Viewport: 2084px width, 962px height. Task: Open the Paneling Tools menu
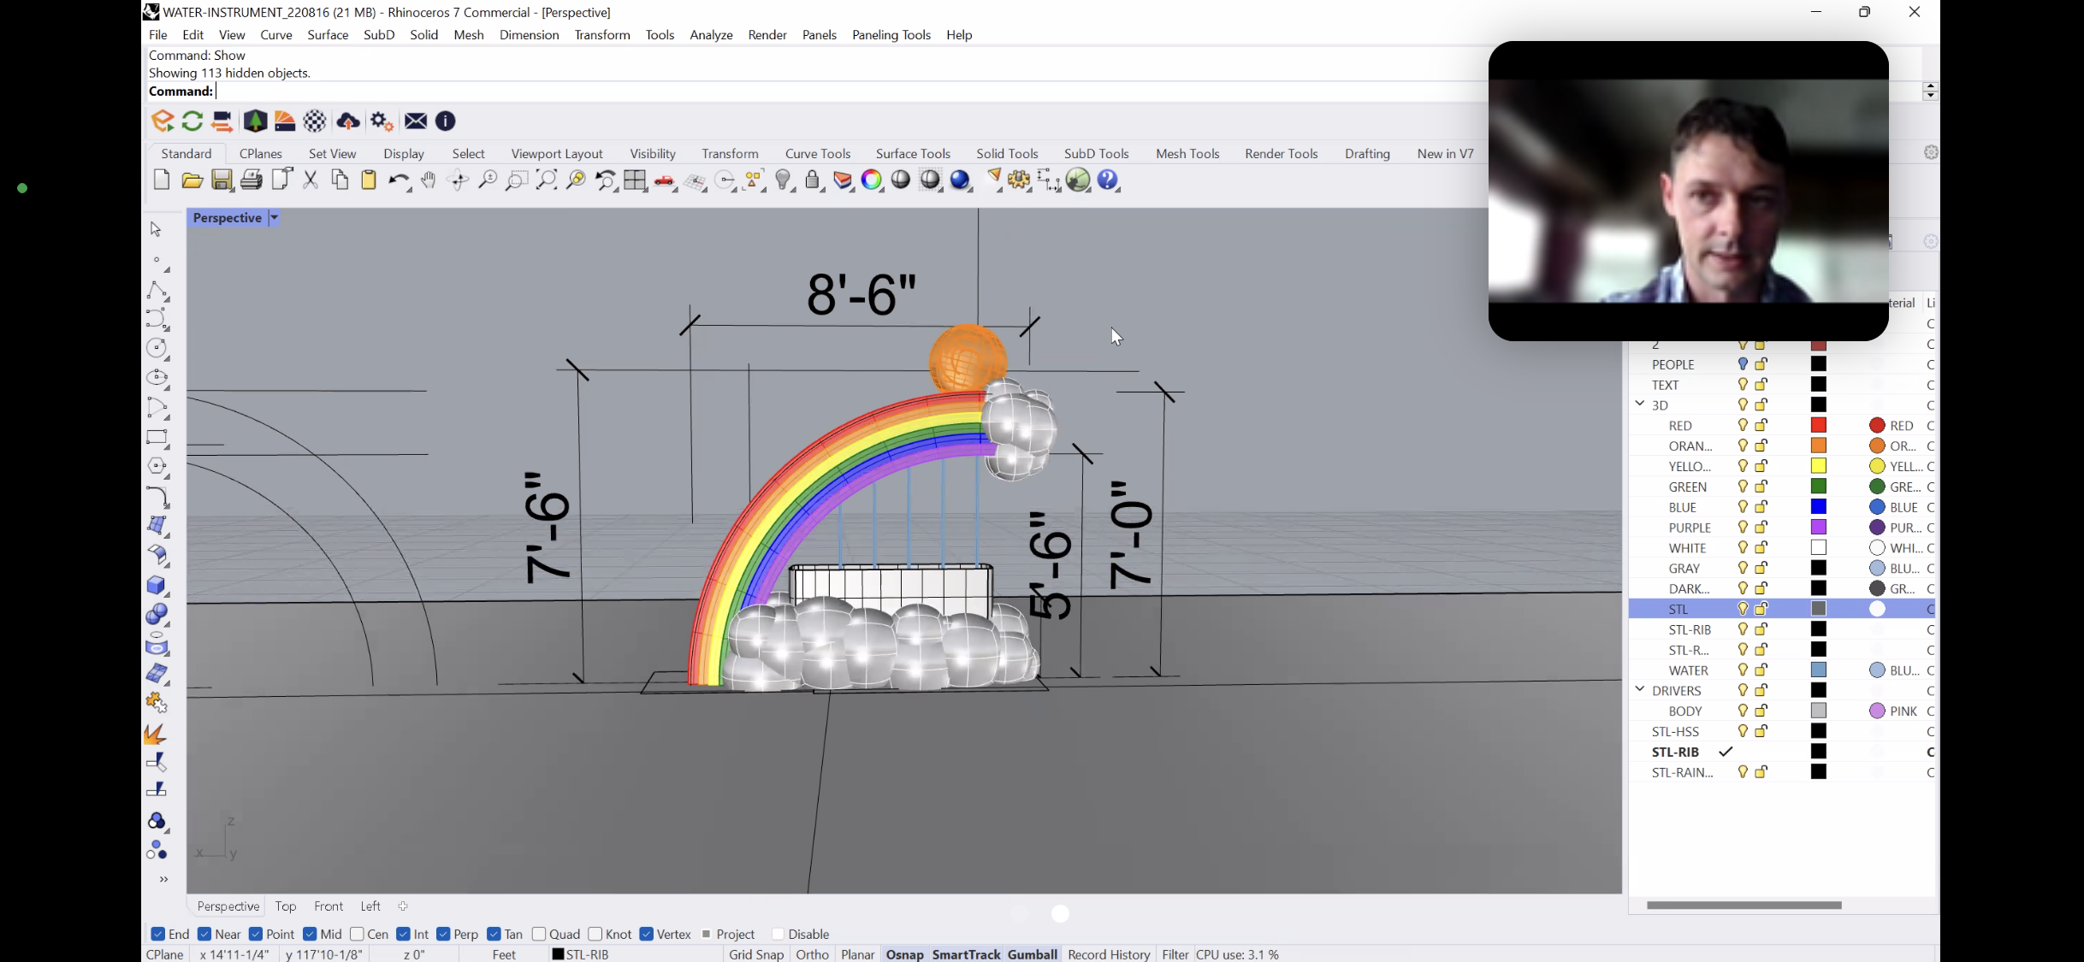(891, 35)
